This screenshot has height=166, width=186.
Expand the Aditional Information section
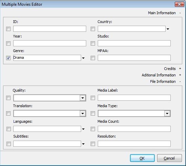tap(180, 75)
